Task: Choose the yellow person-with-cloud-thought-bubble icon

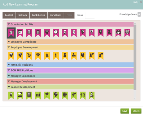Action: click(x=101, y=56)
